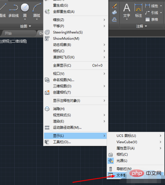Select the Display (显示(L)) menu item
165x185 pixels.
[75, 136]
